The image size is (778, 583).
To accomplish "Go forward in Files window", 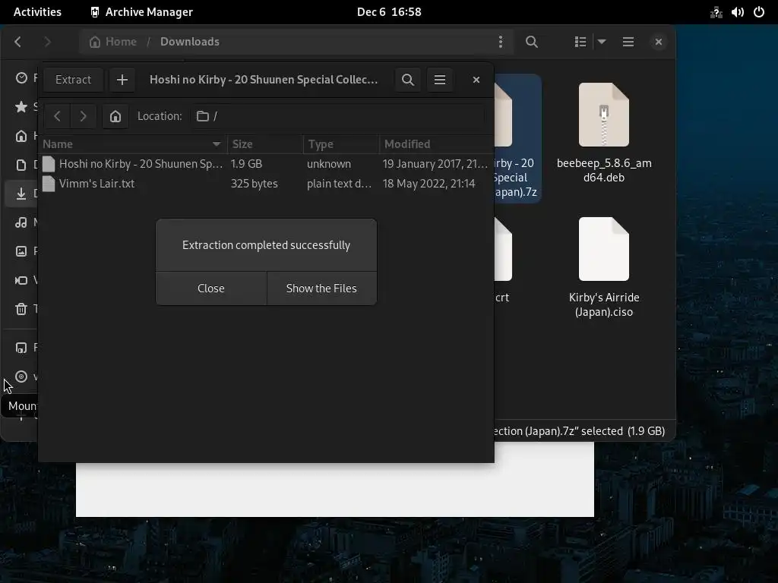I will [48, 42].
